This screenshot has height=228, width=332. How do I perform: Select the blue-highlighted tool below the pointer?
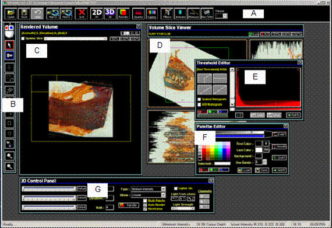tap(9, 55)
